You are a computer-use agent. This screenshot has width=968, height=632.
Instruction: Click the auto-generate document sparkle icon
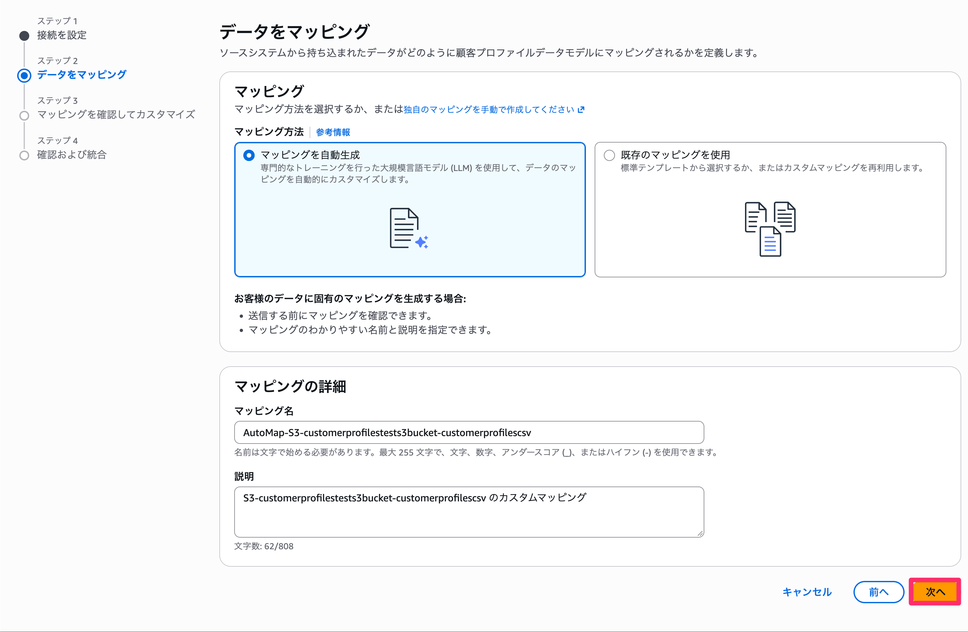[409, 229]
